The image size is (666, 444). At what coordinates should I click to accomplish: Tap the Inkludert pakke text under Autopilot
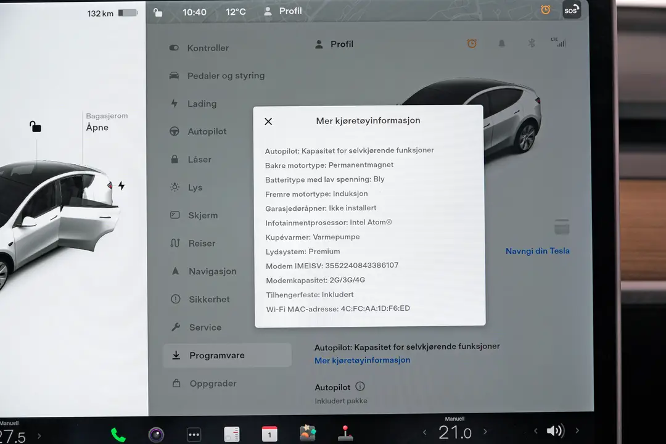(x=340, y=401)
